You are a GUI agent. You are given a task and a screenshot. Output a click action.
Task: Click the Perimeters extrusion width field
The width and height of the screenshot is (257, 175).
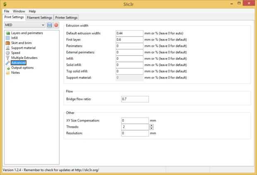tap(129, 46)
